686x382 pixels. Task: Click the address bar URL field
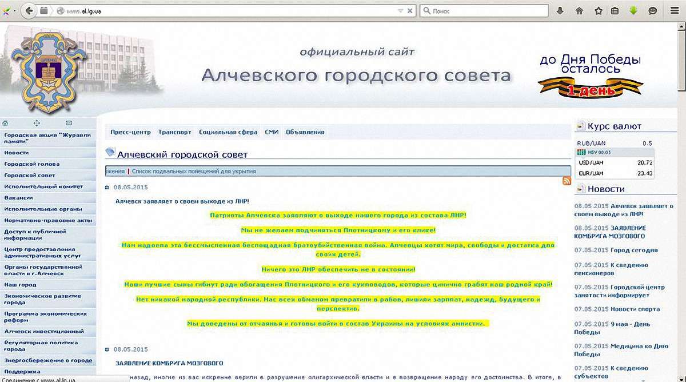[x=229, y=11]
